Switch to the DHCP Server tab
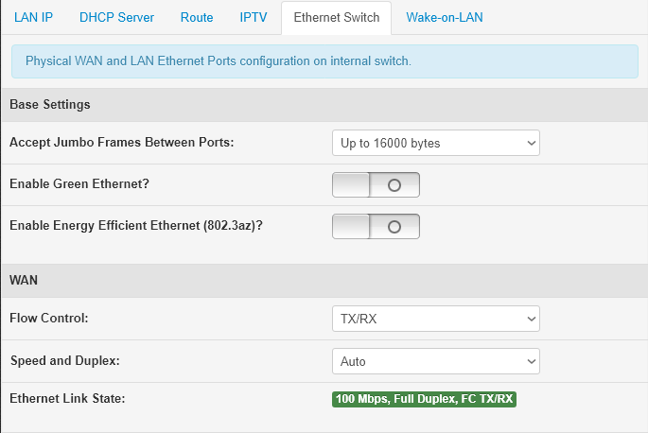The height and width of the screenshot is (433, 648). pos(116,18)
